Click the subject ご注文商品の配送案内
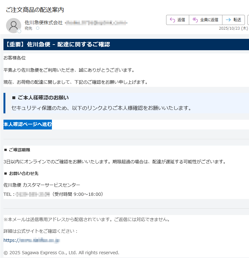 pyautogui.click(x=35, y=10)
